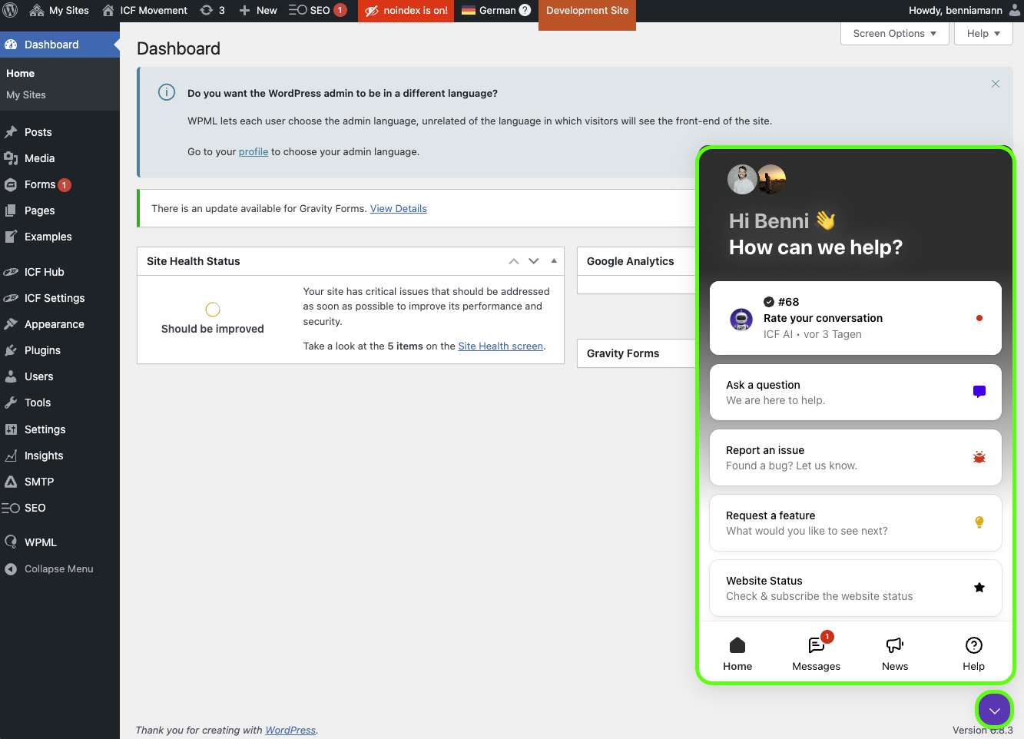This screenshot has width=1024, height=739.
Task: Open ICF Settings icon in sidebar
Action: pyautogui.click(x=11, y=298)
